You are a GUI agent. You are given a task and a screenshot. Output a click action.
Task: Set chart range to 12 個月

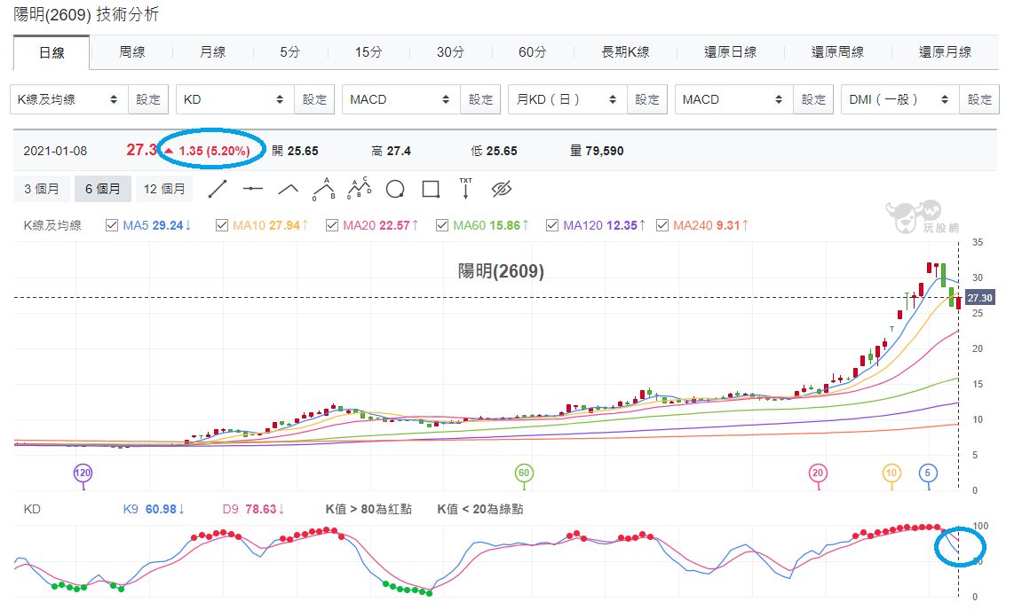tap(164, 189)
